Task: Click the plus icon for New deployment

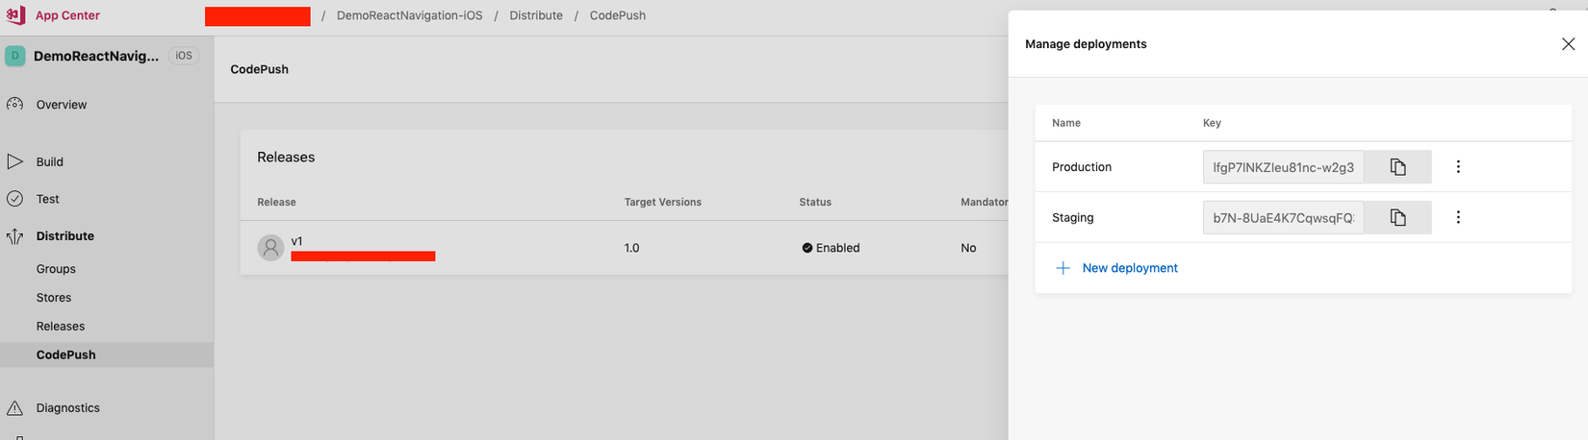Action: point(1063,268)
